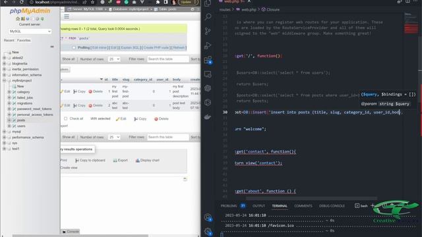Expand the category table node
Viewport: 422px width, 237px height.
[x=9, y=92]
